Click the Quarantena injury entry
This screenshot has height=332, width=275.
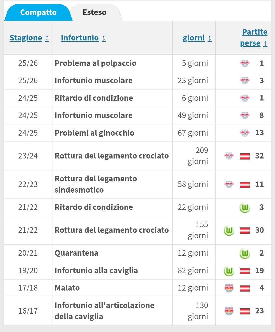[x=76, y=253]
